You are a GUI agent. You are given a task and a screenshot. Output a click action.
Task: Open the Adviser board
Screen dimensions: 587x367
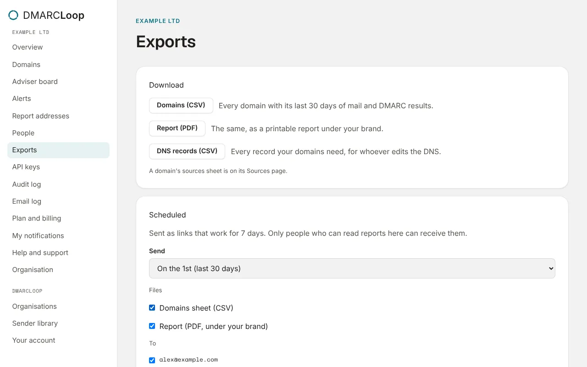coord(58,82)
